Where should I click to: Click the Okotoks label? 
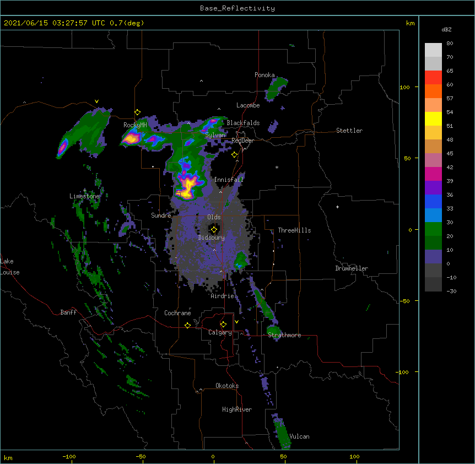coord(227,386)
